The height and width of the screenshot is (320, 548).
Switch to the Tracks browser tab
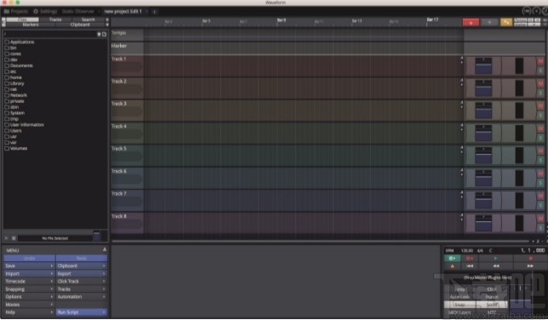pos(55,20)
